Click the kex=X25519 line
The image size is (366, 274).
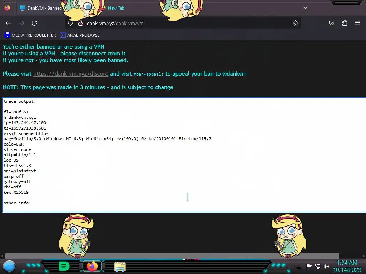point(16,192)
